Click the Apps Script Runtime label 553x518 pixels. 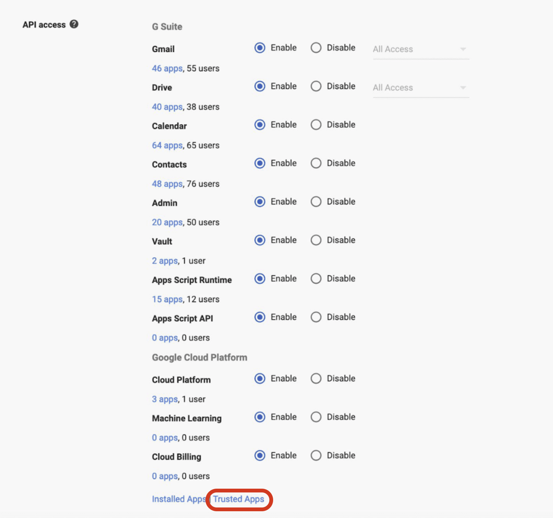pos(192,280)
